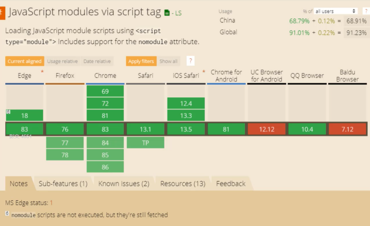Click the question mark beside Show all
The height and width of the screenshot is (226, 370).
click(x=191, y=61)
